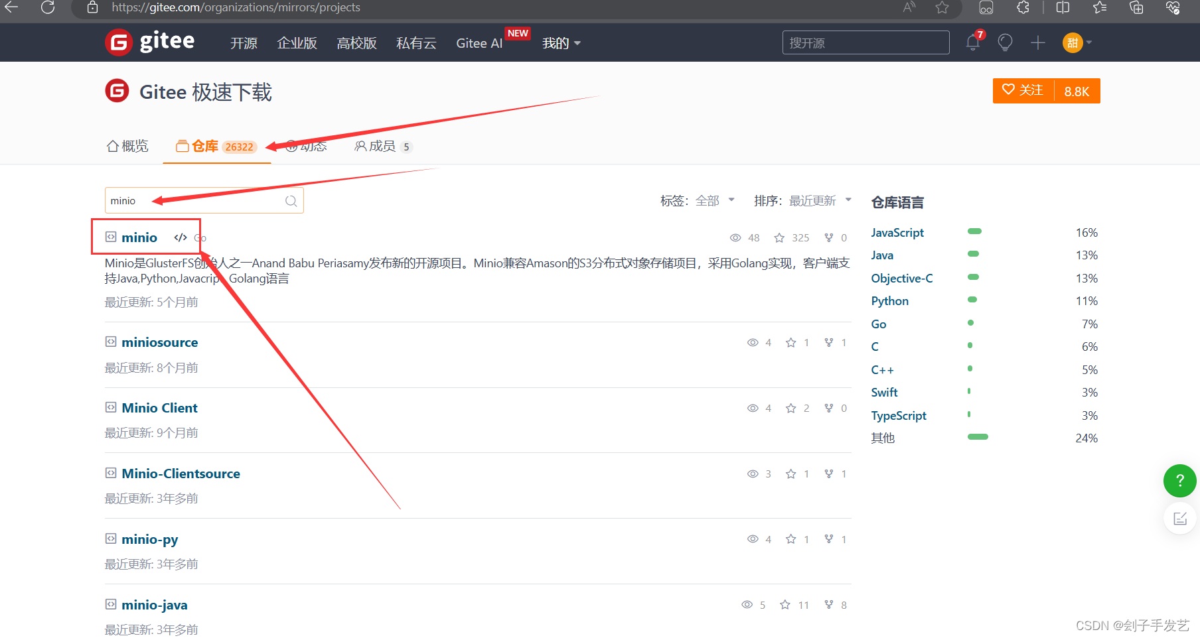Reload the page with refresh icon
The height and width of the screenshot is (638, 1200).
click(48, 7)
